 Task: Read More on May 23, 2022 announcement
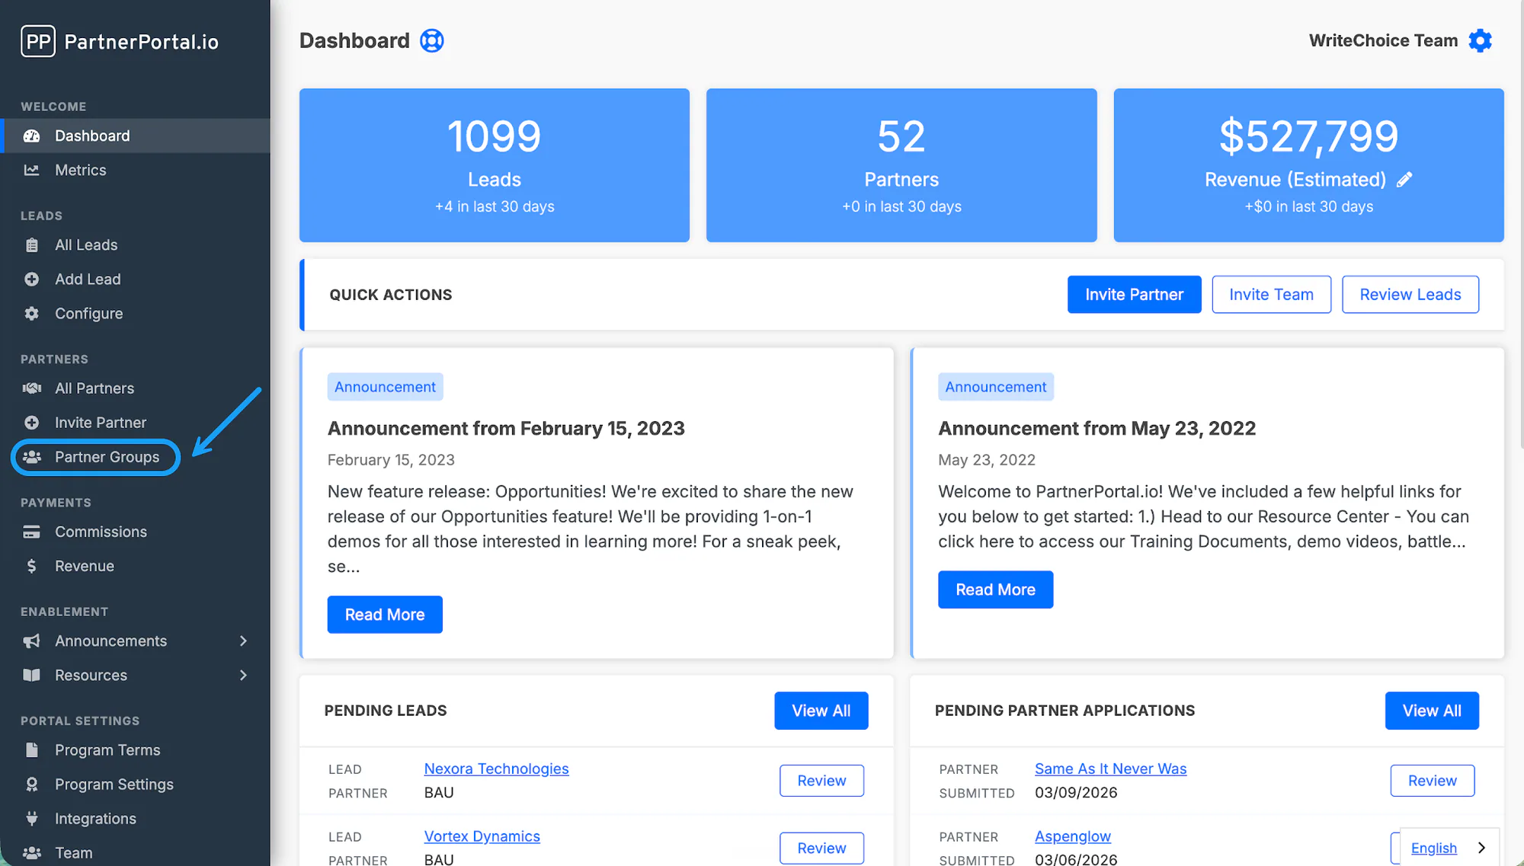(x=995, y=590)
